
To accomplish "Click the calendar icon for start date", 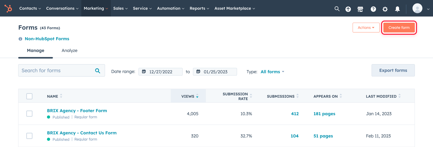I will click(144, 71).
